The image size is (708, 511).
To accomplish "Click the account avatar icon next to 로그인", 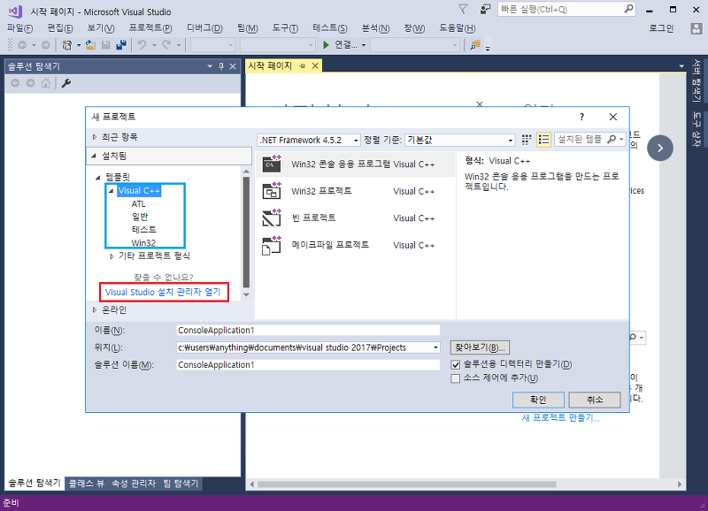I will tap(696, 28).
